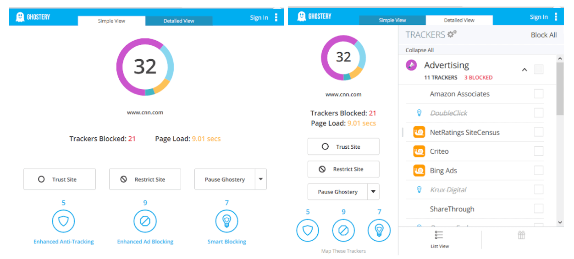Toggle Enhanced Anti-Tracking shield icon in Simple View
This screenshot has width=574, height=259.
tap(63, 221)
